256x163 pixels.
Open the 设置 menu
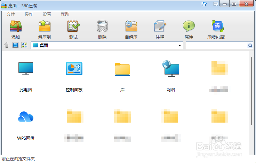click(47, 14)
